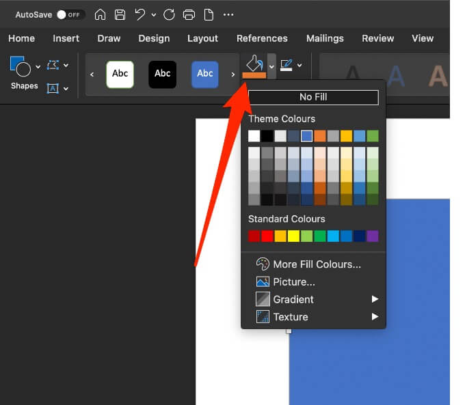
Task: Click the Save icon in title bar
Action: point(120,14)
